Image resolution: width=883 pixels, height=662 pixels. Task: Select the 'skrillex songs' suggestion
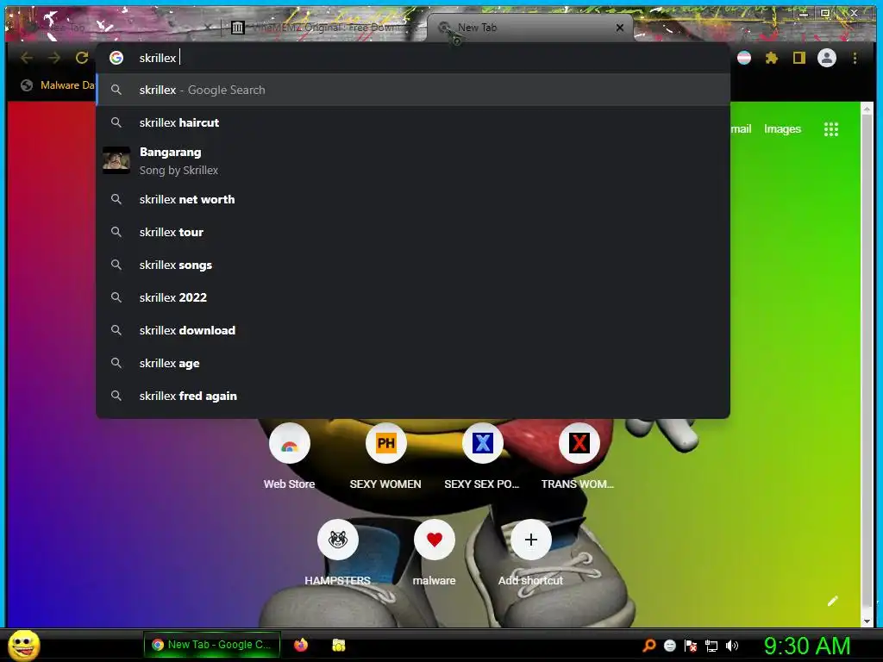tap(413, 265)
